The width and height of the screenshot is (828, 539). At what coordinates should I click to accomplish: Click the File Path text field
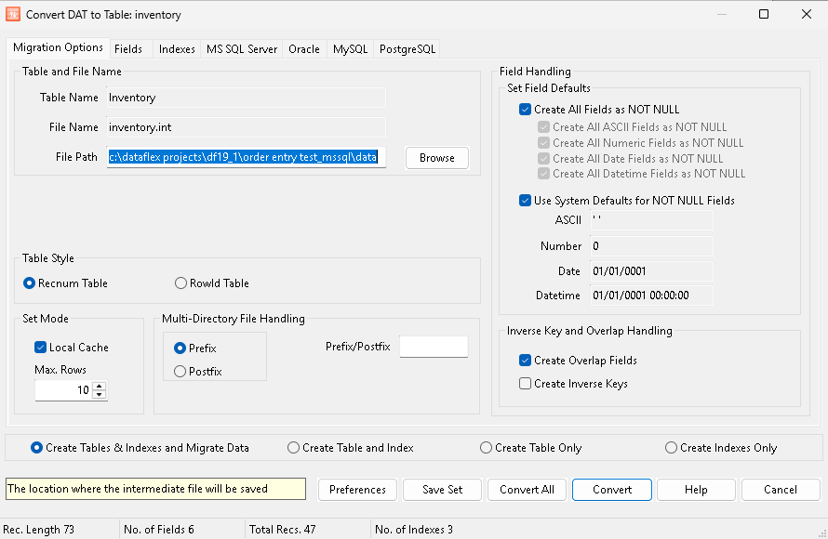click(x=246, y=158)
